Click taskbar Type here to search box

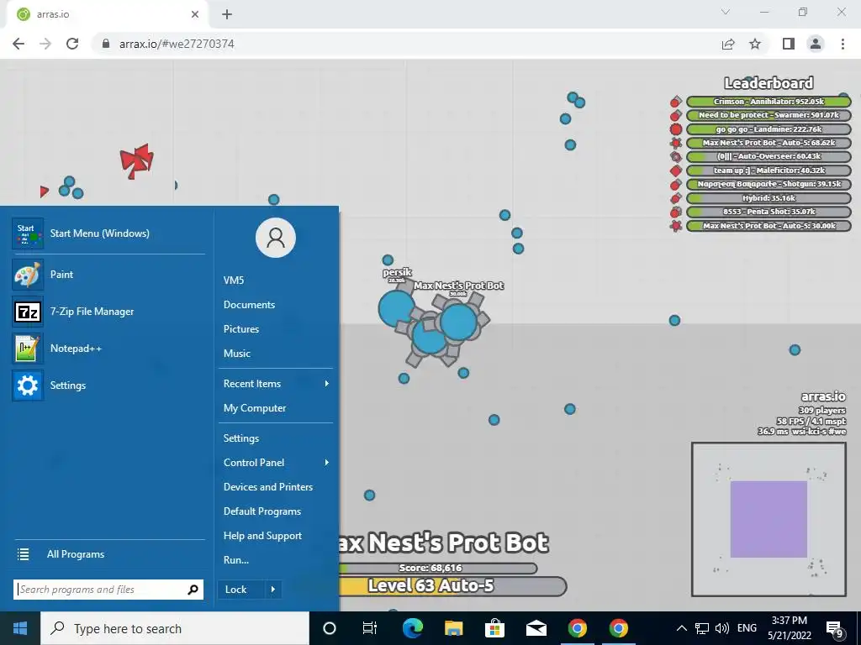175,628
